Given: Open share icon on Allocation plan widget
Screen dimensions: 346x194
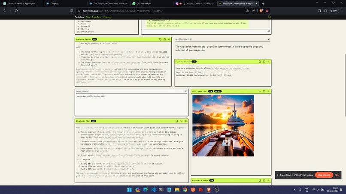Looking at the screenshot, I should point(264,62).
